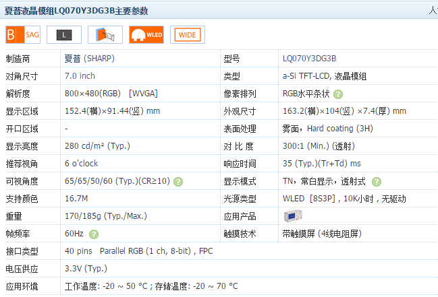Click the orange WLED backlight badge
This screenshot has height=297, width=438.
point(146,34)
